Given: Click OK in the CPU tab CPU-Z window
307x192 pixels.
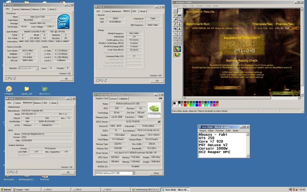Looking at the screenshot, I should point(66,79).
